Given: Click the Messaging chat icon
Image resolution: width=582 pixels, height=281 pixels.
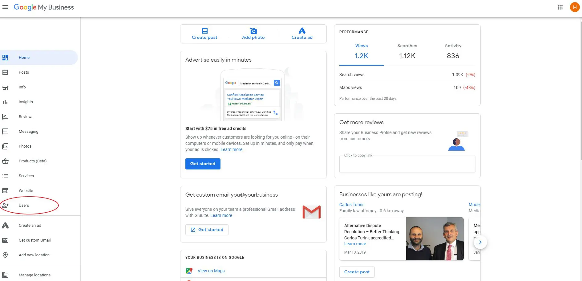Looking at the screenshot, I should coord(5,132).
